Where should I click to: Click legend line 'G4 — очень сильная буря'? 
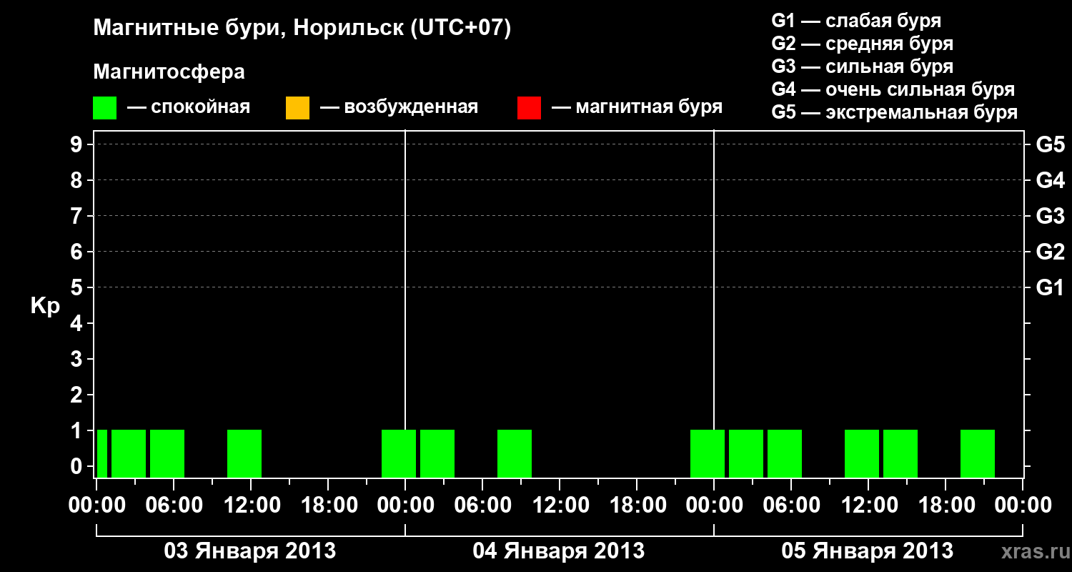point(893,89)
